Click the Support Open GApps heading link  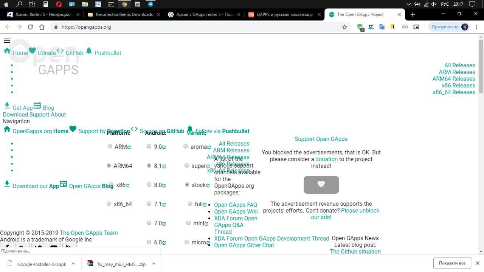coord(321,139)
